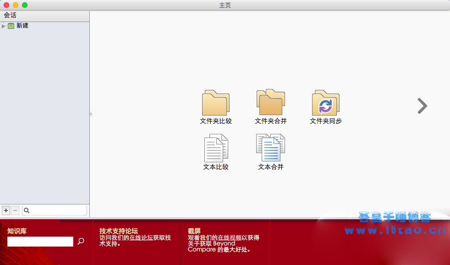Screen dimensions: 450x265
Task: Start a 文件夹同步 folder sync session
Action: (326, 103)
